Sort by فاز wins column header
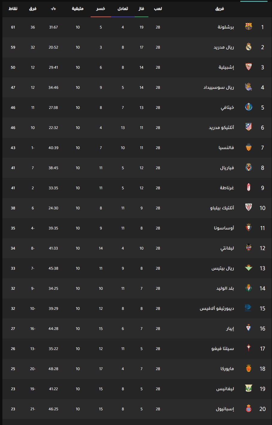This screenshot has height=425, width=272. (x=142, y=9)
